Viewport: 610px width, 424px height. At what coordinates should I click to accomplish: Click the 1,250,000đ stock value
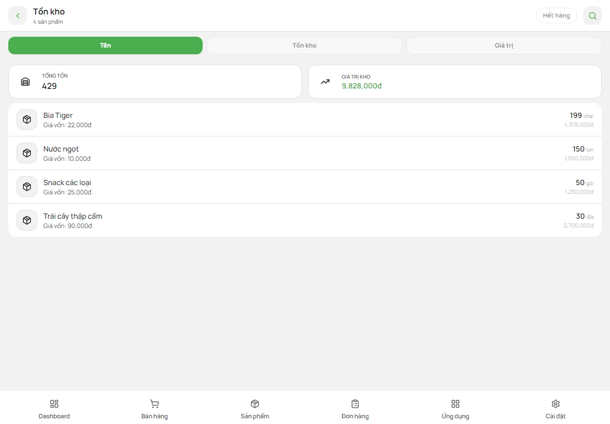[579, 192]
